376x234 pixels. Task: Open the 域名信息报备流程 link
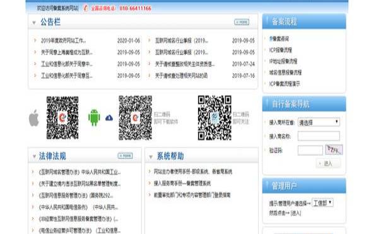pyautogui.click(x=285, y=72)
